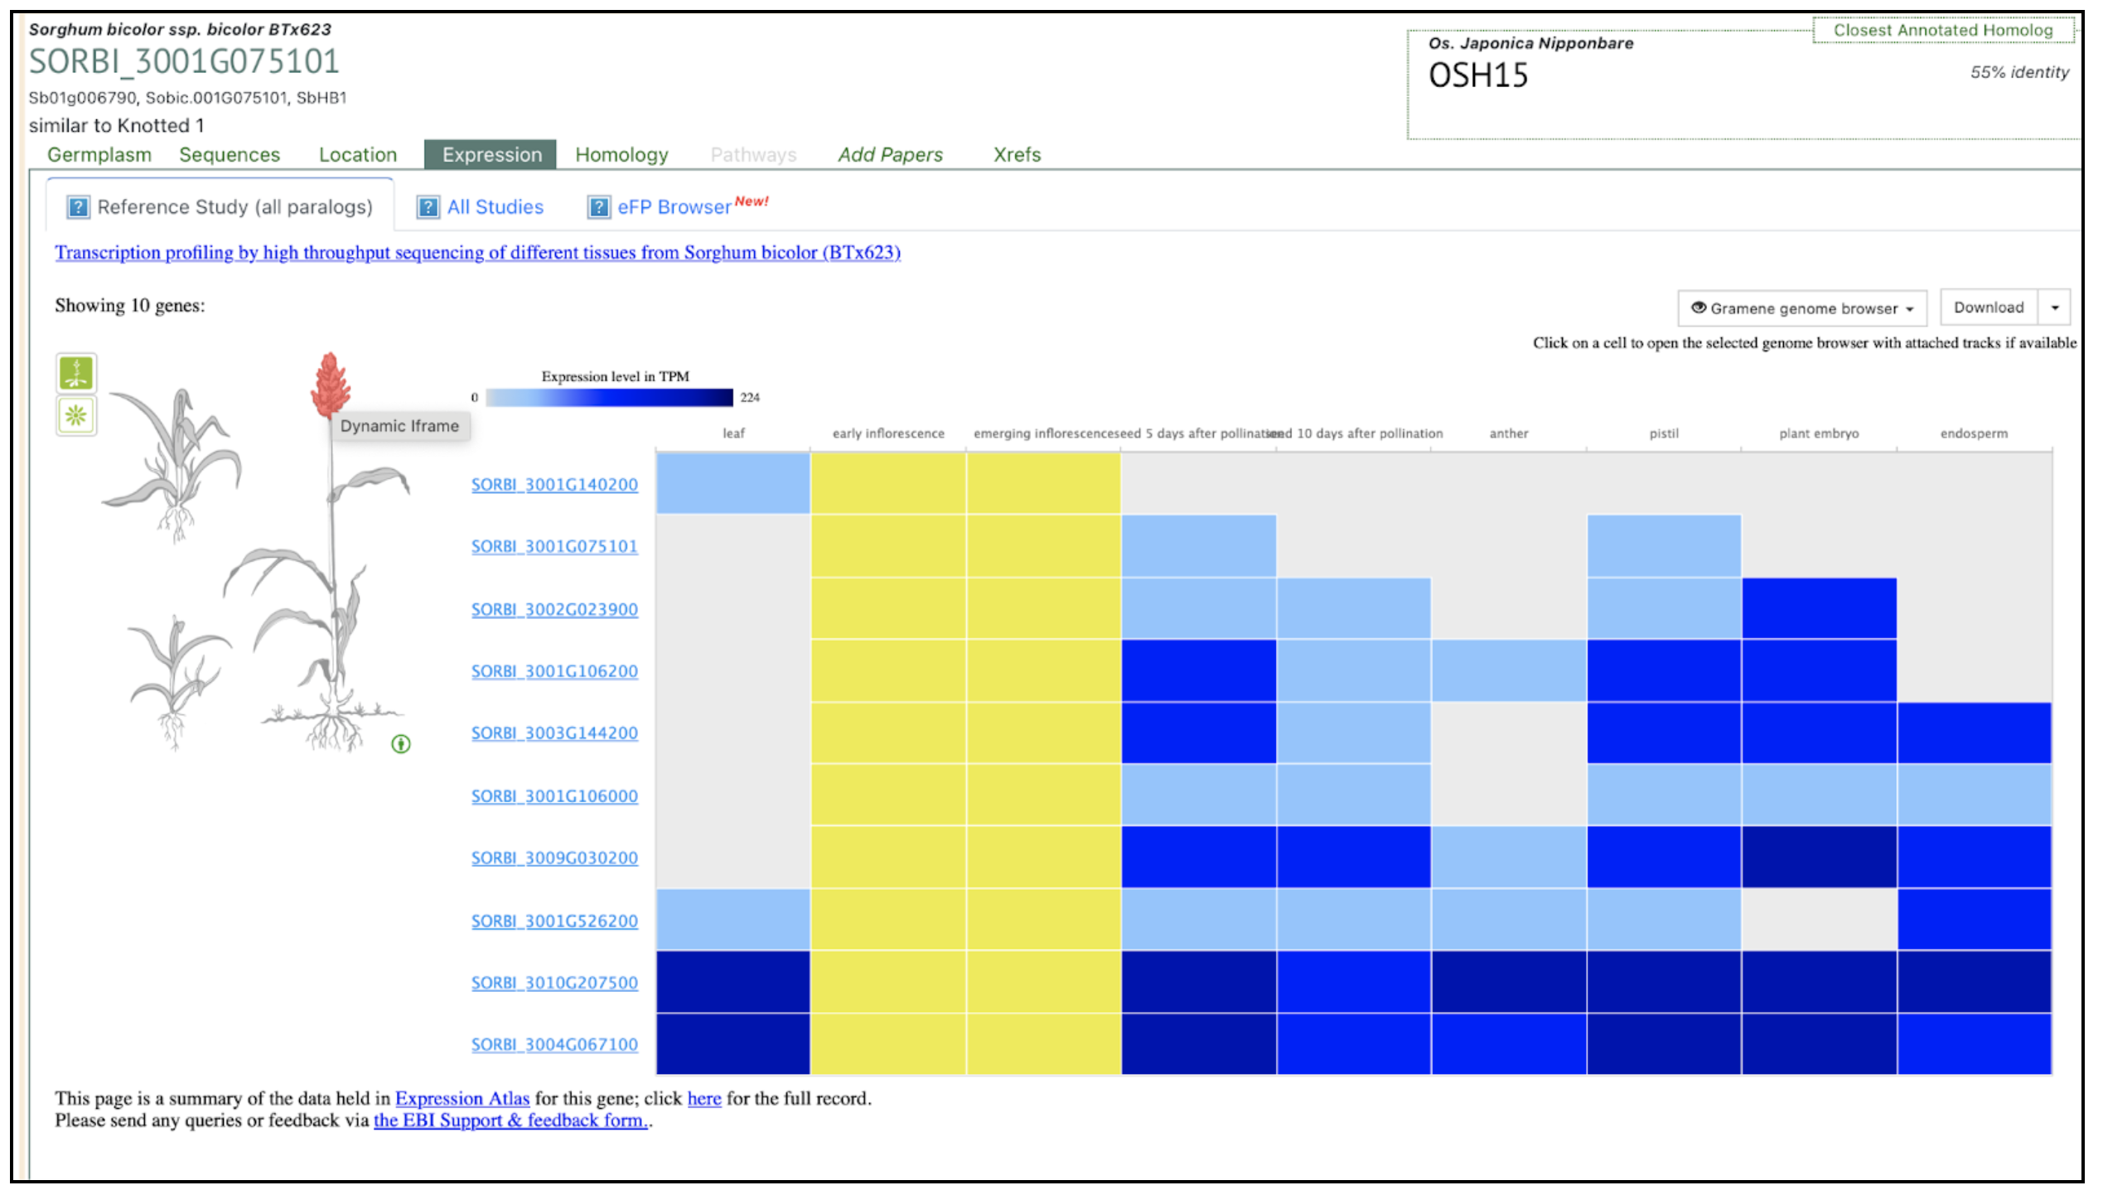Click pistil cell for SORBI_3001G075101
This screenshot has height=1195, width=2103.
pyautogui.click(x=1664, y=546)
